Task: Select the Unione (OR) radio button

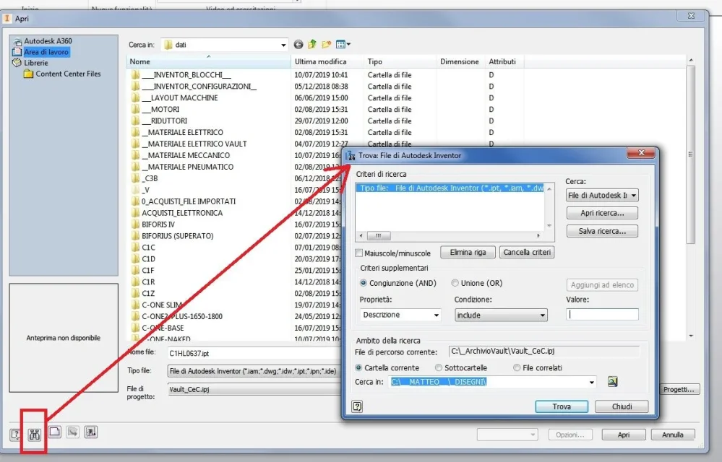Action: pyautogui.click(x=455, y=283)
